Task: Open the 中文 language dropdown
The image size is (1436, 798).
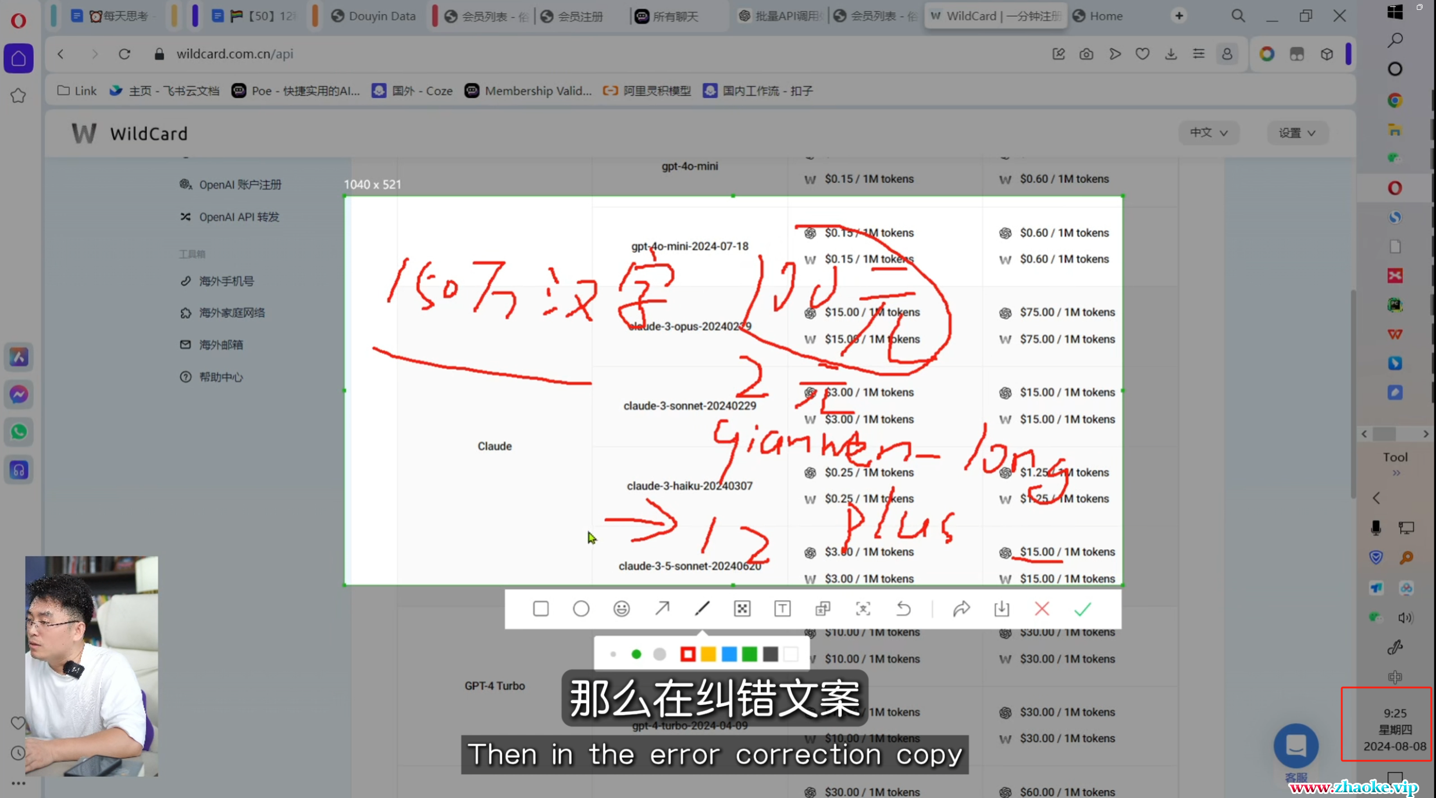Action: 1209,133
